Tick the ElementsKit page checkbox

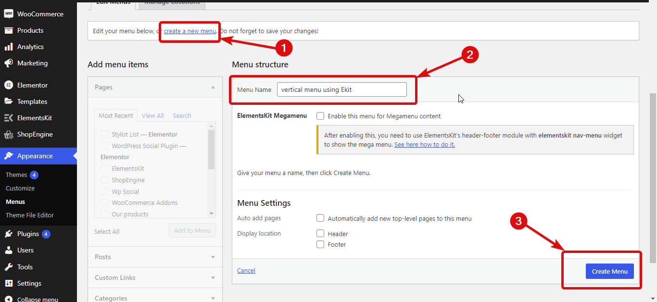pyautogui.click(x=104, y=168)
